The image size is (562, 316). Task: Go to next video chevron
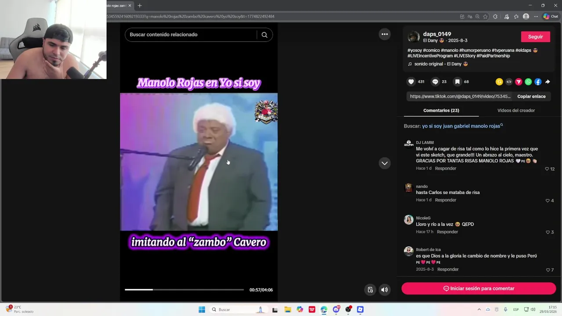click(385, 163)
